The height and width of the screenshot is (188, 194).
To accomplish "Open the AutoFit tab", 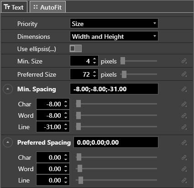I will [x=48, y=7].
